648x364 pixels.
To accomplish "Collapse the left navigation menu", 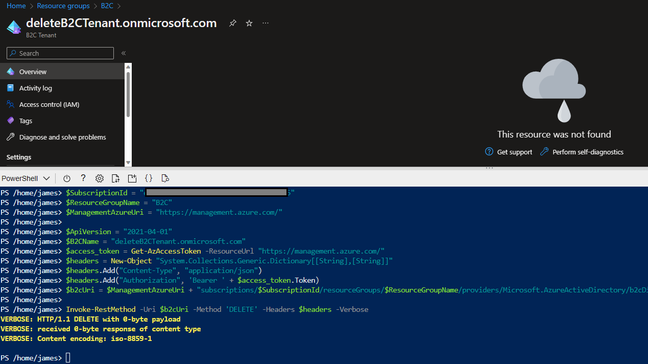I will pyautogui.click(x=124, y=53).
